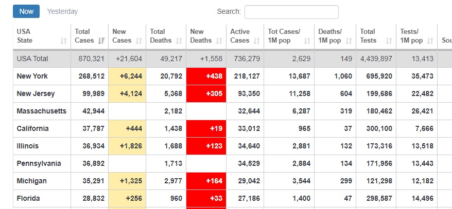The image size is (452, 209).
Task: Select New York total tests 695,920
Action: (379, 76)
